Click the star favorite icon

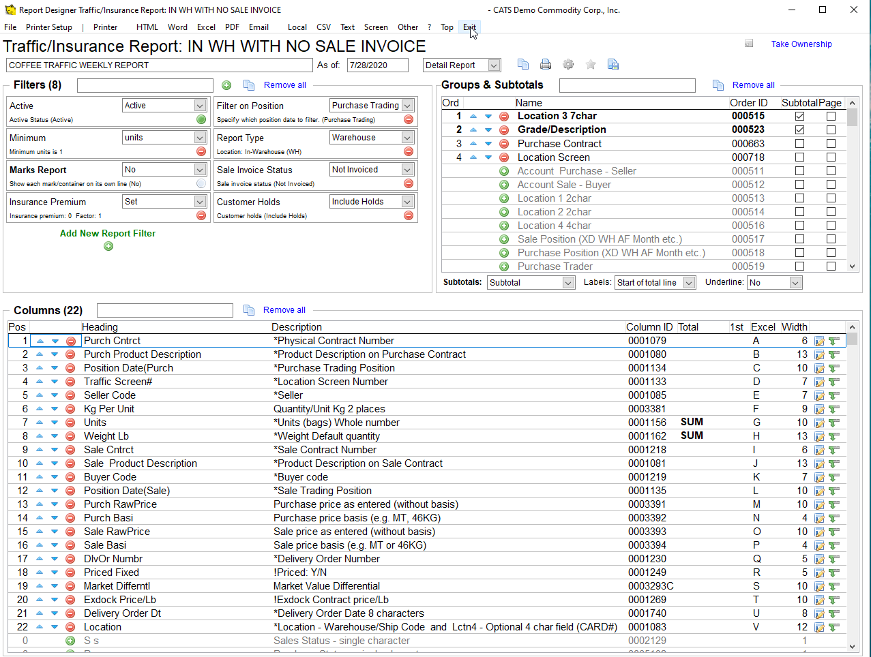[x=591, y=64]
